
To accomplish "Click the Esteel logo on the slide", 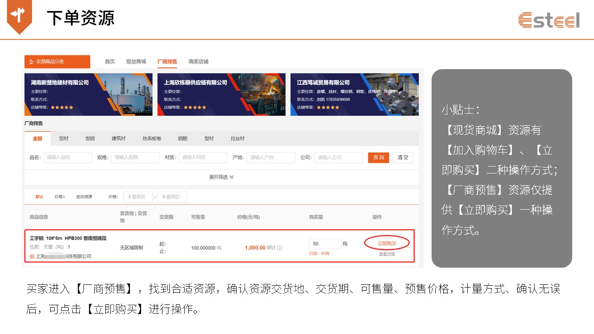I will 549,20.
